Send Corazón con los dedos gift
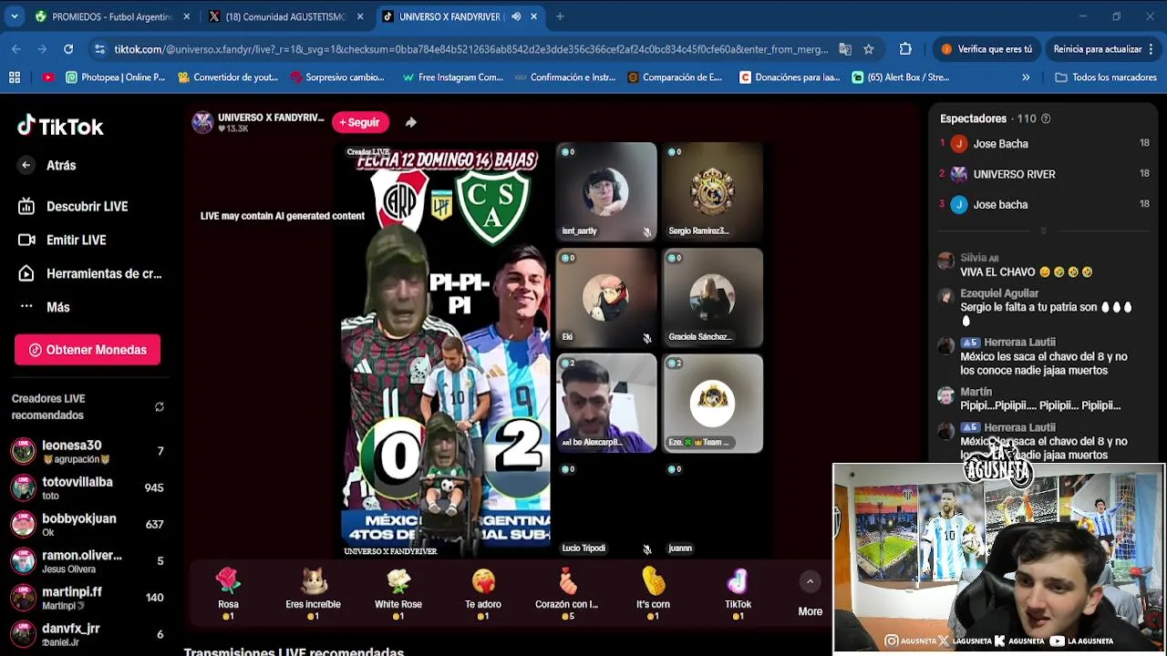Screen dimensions: 1167x656 (567, 593)
